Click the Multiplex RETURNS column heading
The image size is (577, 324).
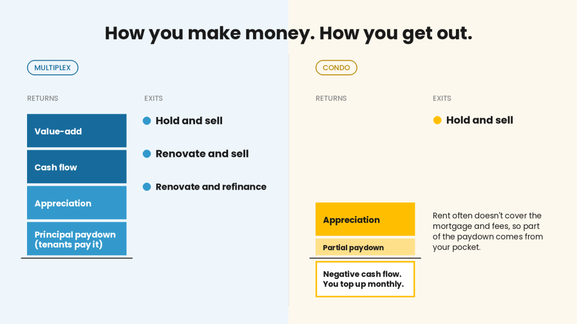[x=43, y=98]
